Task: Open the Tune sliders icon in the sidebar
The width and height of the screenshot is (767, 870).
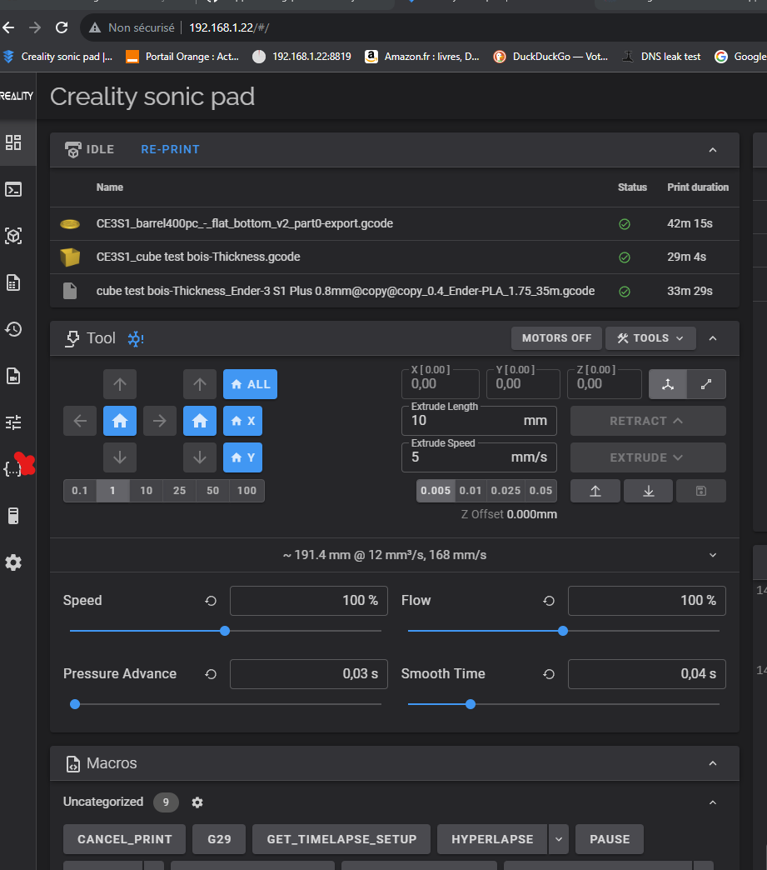Action: [x=13, y=422]
